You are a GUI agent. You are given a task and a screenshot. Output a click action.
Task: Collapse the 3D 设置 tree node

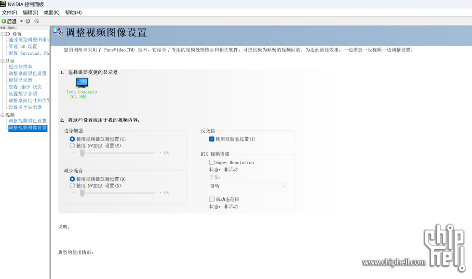click(x=2, y=34)
